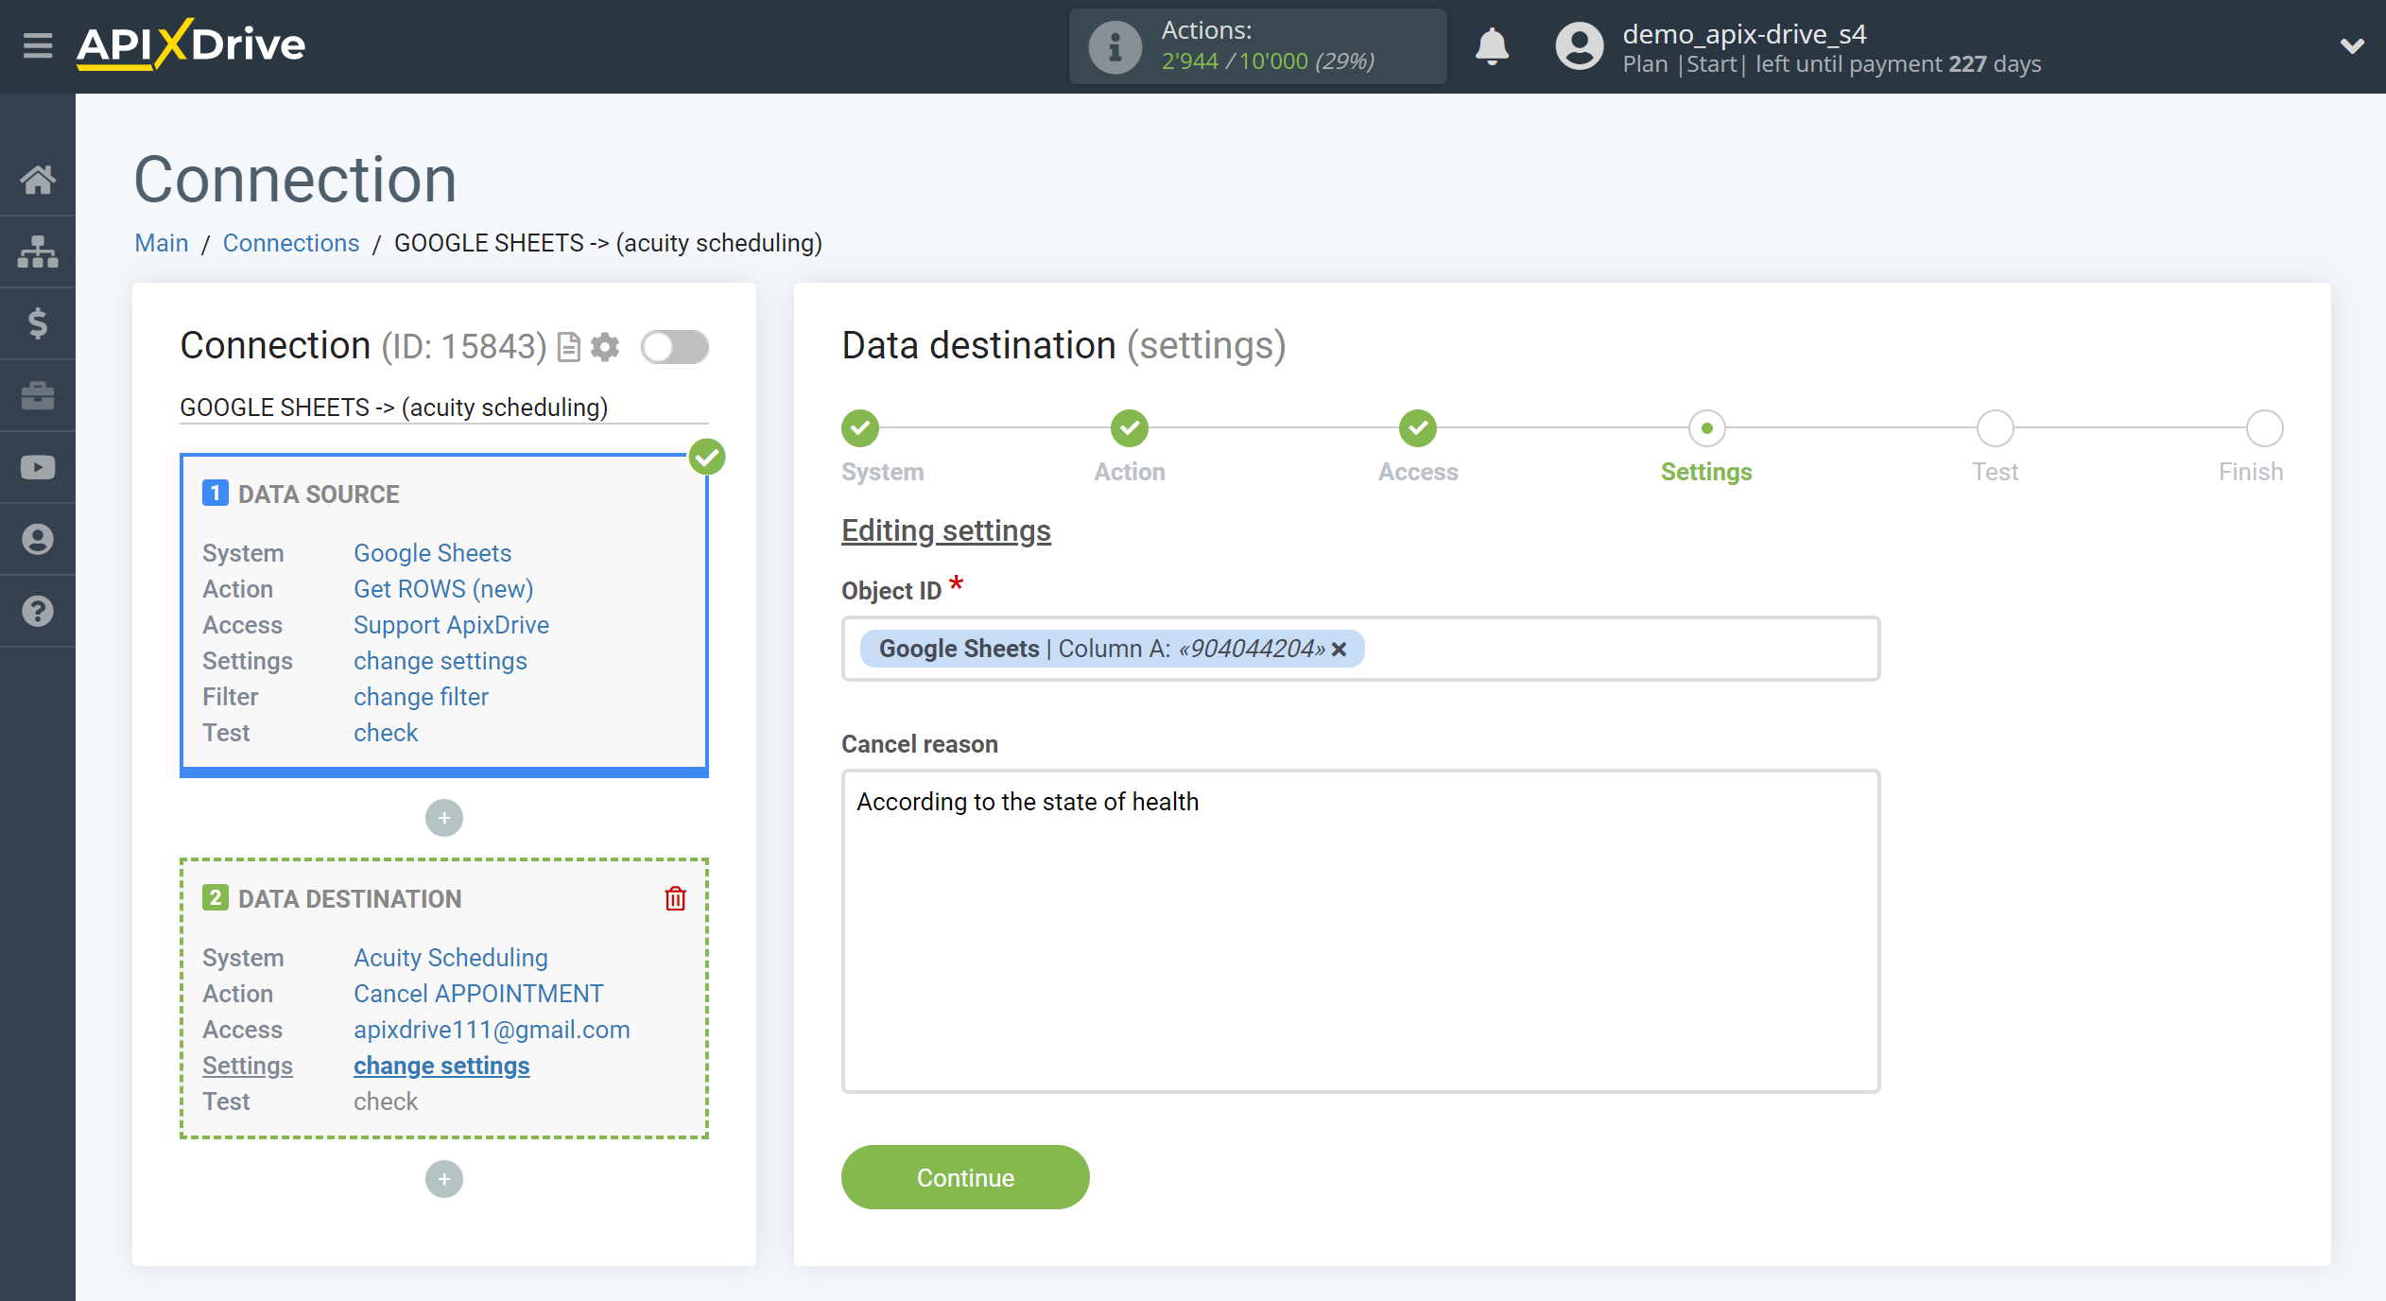Click the connection name field
This screenshot has height=1301, width=2386.
[x=443, y=408]
